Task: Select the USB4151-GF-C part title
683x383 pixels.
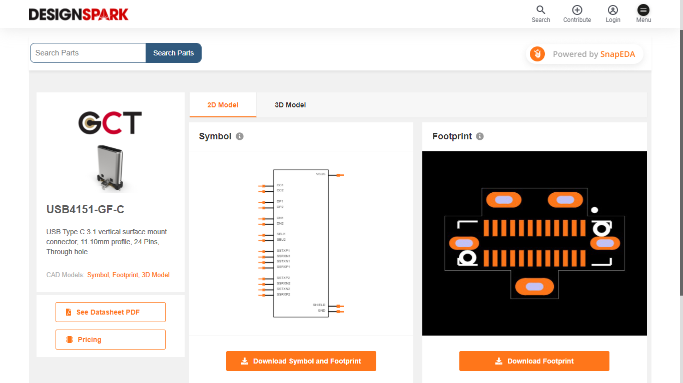Action: [86, 210]
